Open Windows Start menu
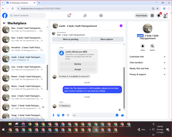This screenshot has width=172, height=137. tap(3, 130)
